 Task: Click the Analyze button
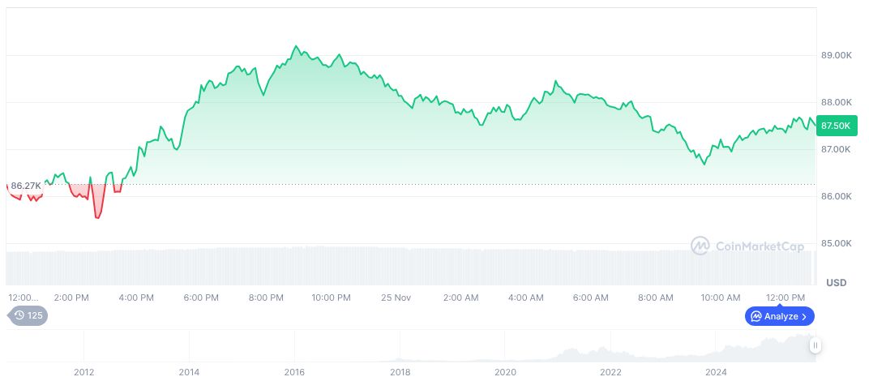click(779, 316)
